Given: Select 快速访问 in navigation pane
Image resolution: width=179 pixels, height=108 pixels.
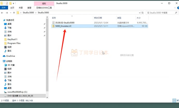Looking at the screenshot, I should [10, 20].
